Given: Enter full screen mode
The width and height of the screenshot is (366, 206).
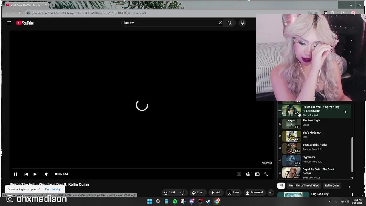Looking at the screenshot, I should click(x=266, y=174).
